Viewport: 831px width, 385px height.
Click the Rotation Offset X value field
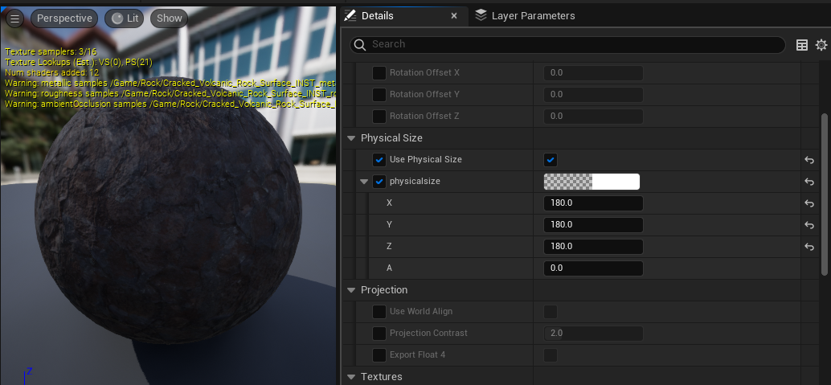pos(593,73)
